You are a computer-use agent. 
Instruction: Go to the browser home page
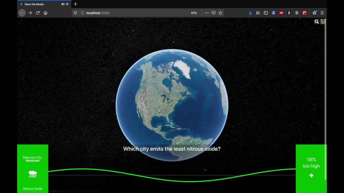(45, 13)
